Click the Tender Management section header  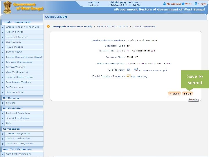[17, 22]
